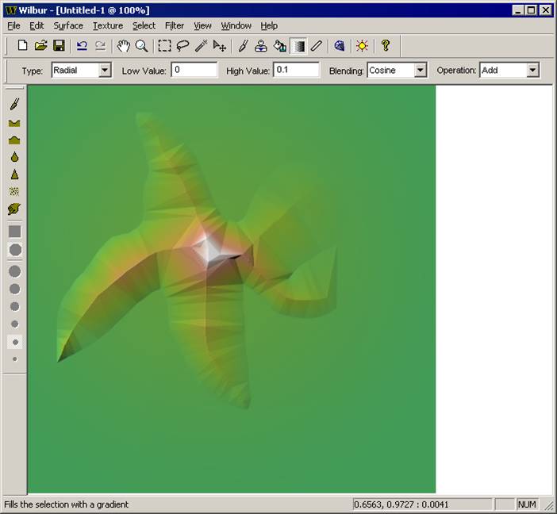Select the paint brush tool in top toolbar
This screenshot has height=514, width=557.
243,46
